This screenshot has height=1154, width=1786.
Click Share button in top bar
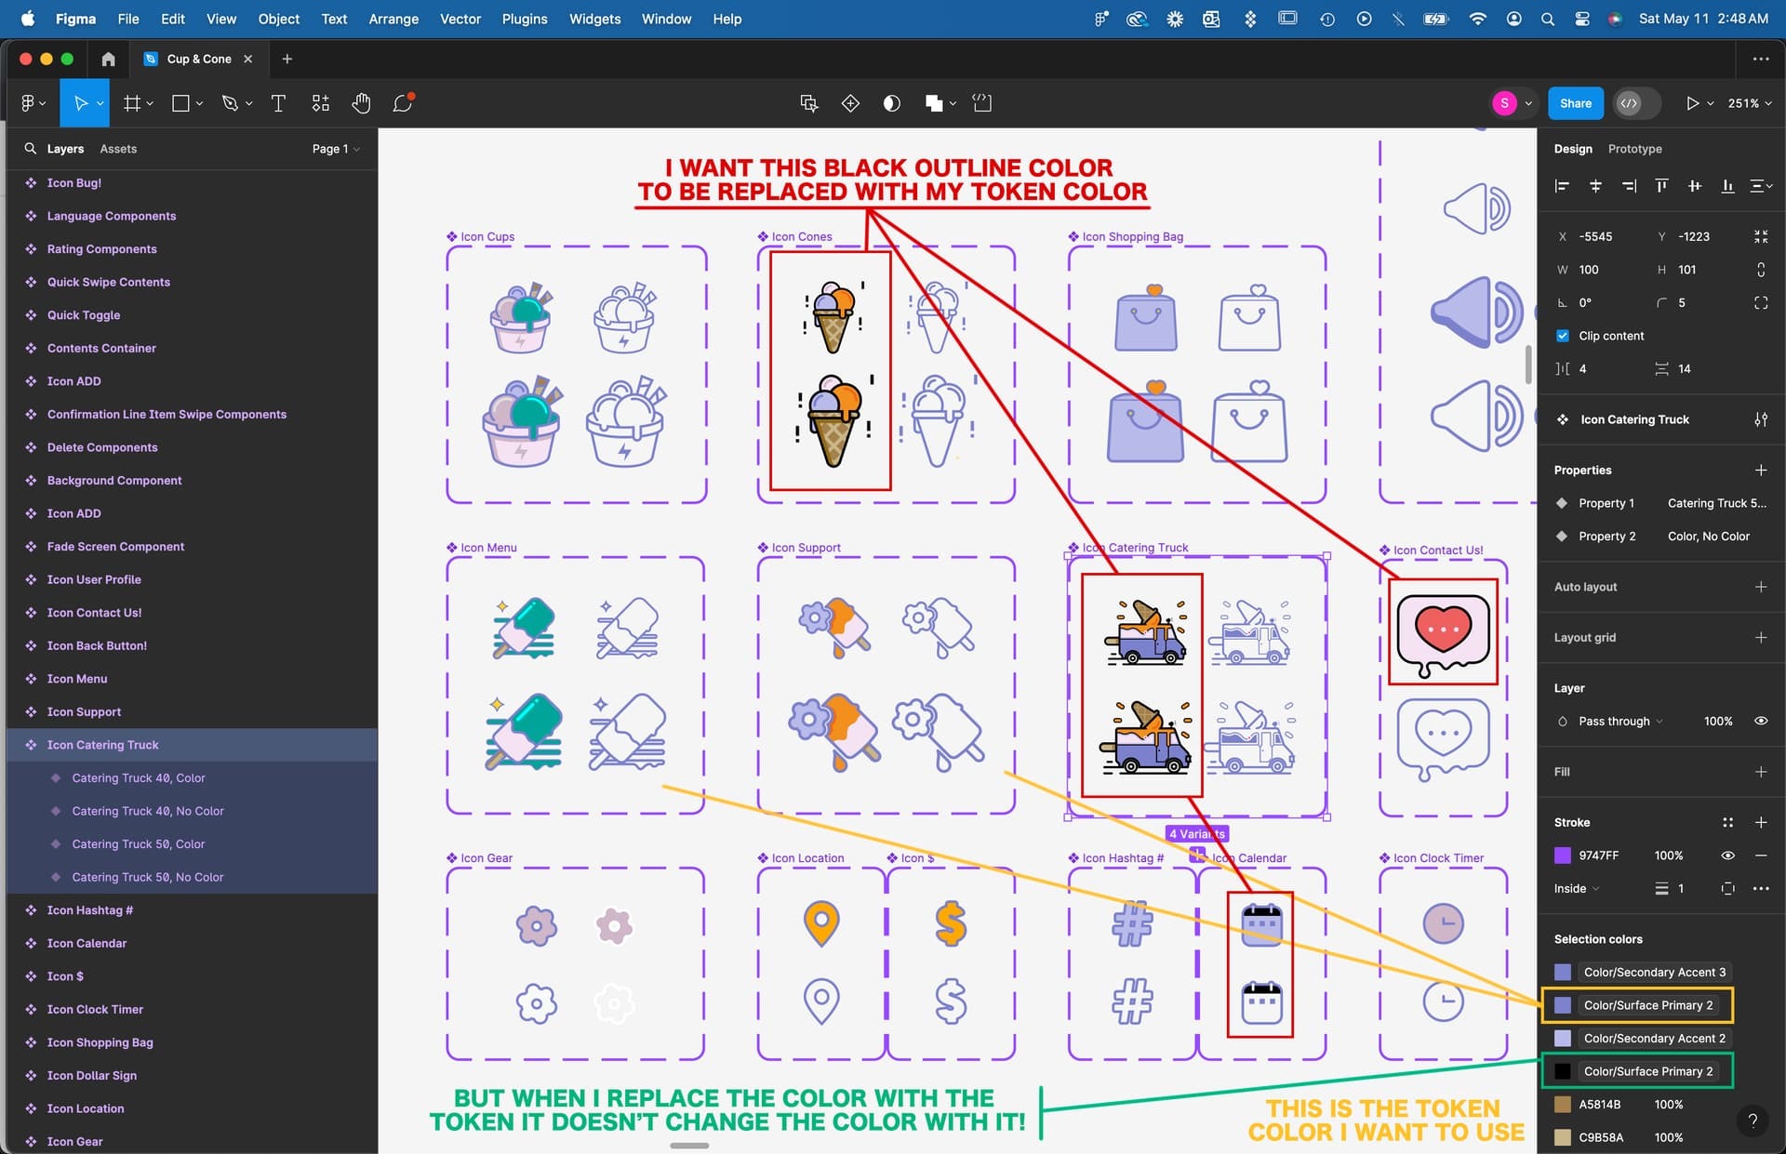1575,103
